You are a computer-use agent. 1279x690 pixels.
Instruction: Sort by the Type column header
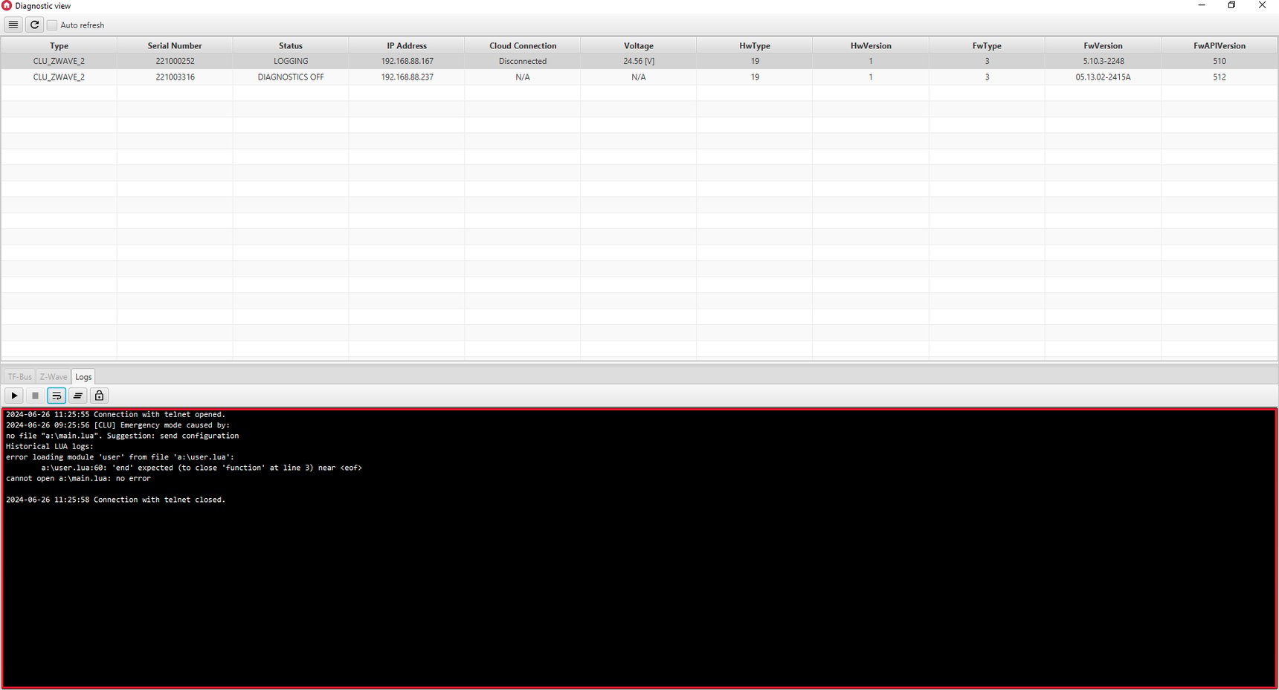59,45
